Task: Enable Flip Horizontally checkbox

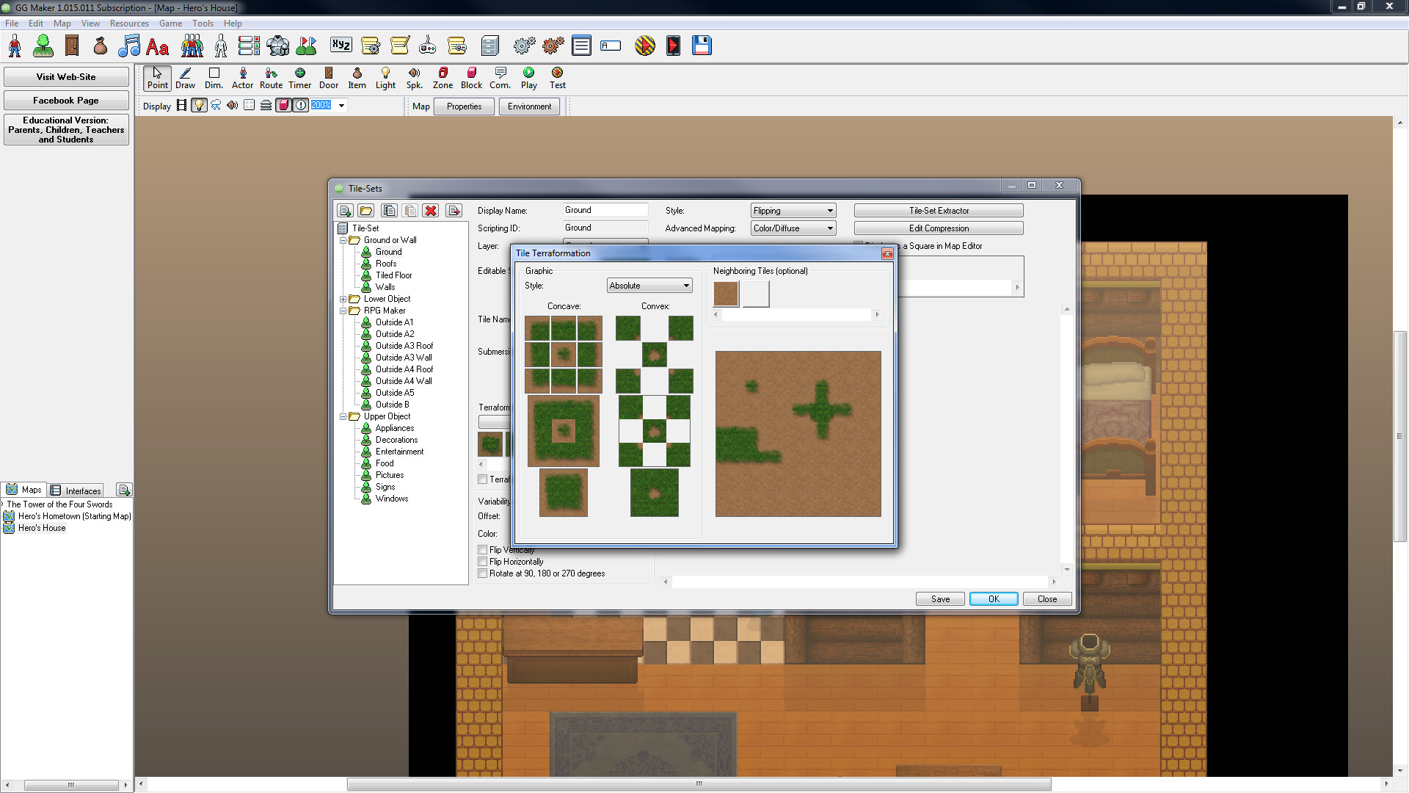Action: tap(483, 562)
